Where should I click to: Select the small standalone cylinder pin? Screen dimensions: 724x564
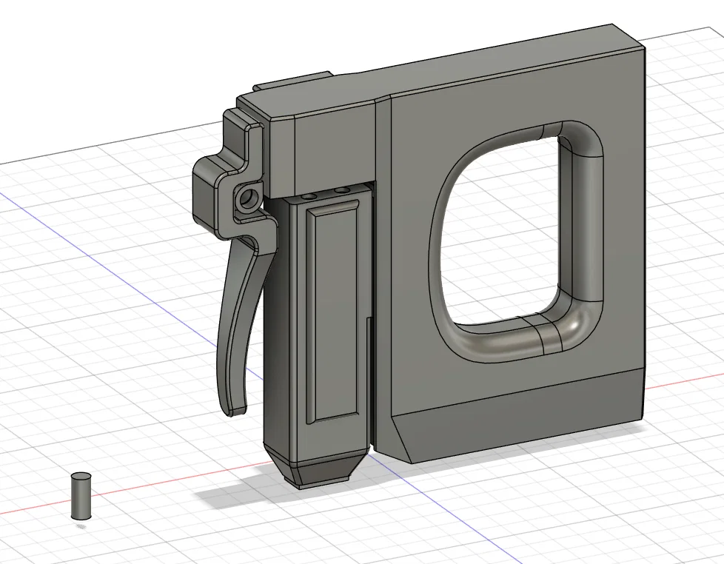coord(81,496)
